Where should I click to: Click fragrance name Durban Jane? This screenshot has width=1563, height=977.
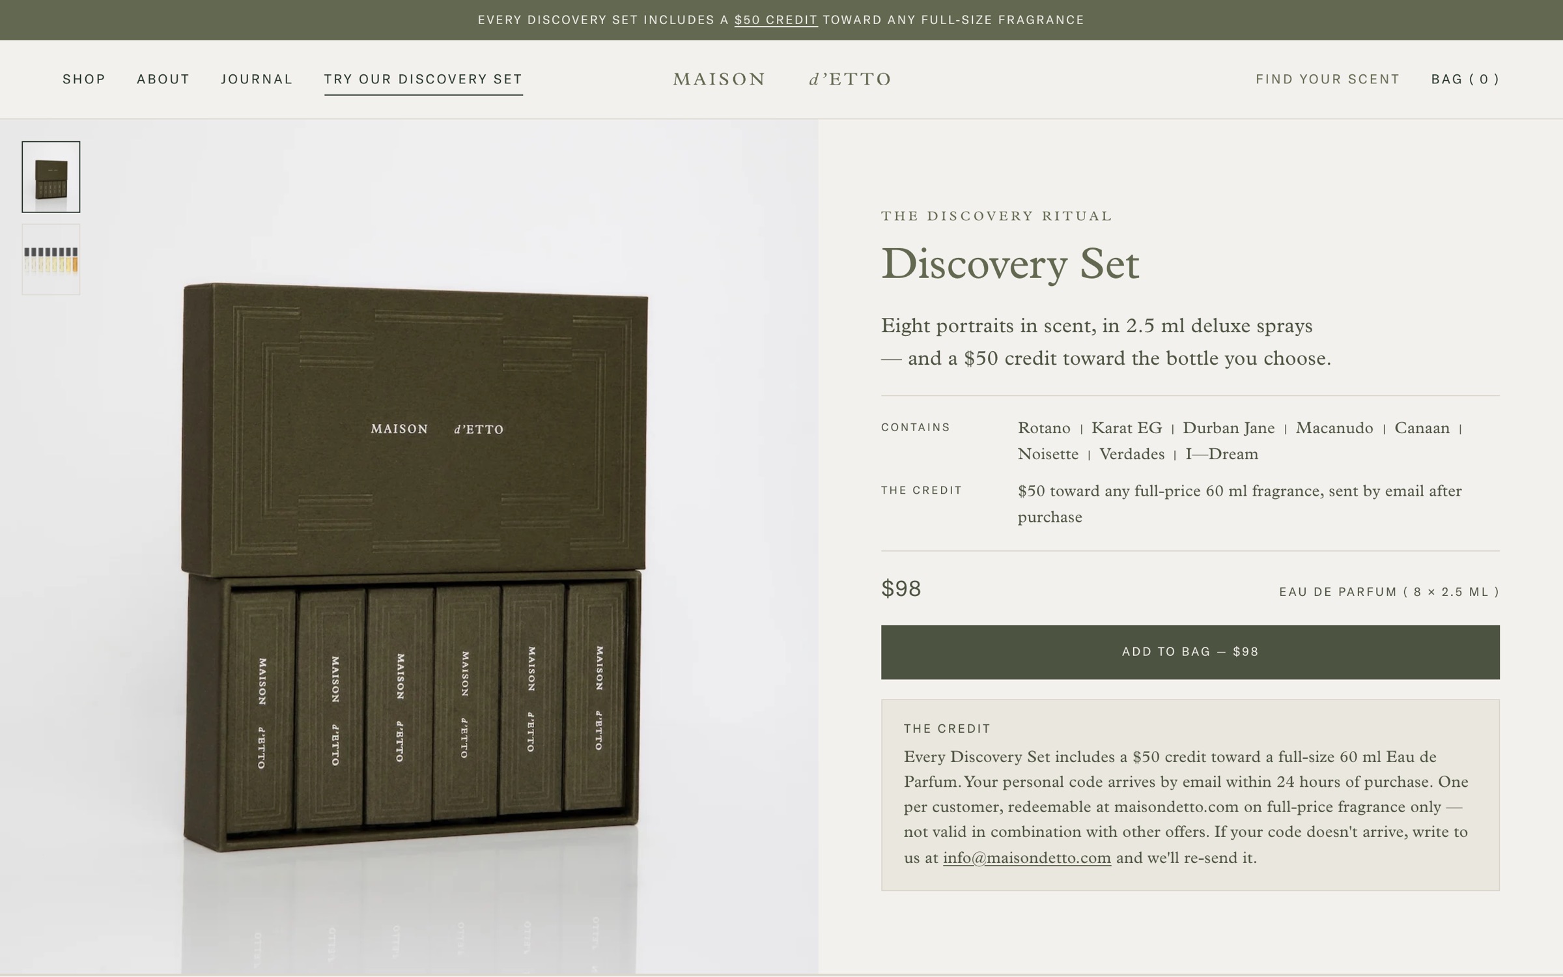(1228, 428)
